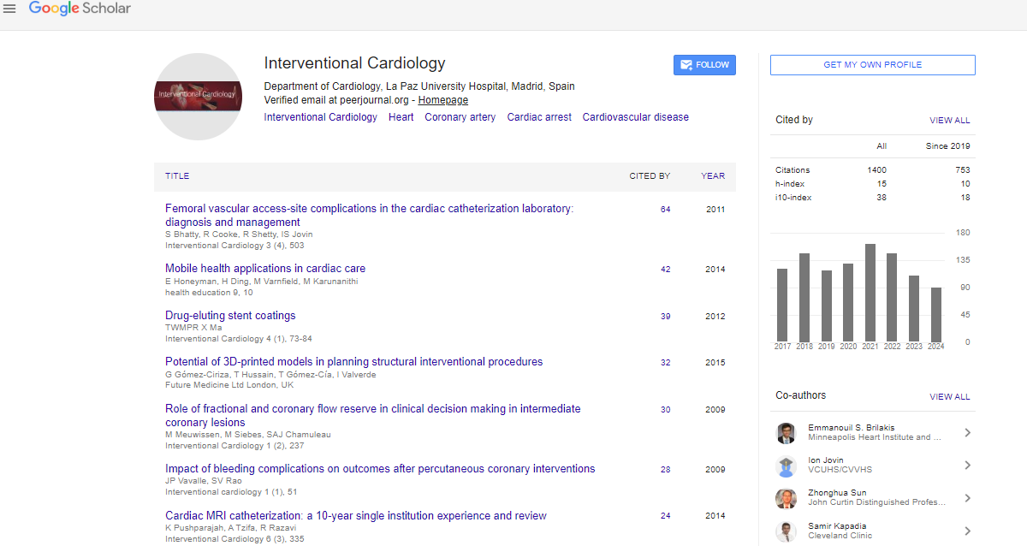
Task: Click the 2017 citation bar in chart
Action: [x=782, y=305]
